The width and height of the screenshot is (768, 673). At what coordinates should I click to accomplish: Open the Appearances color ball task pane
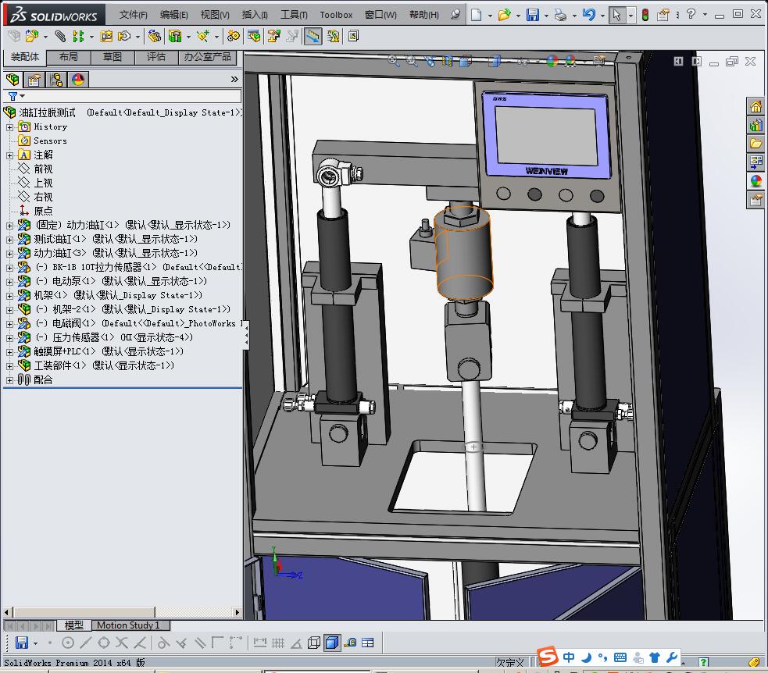coord(755,181)
